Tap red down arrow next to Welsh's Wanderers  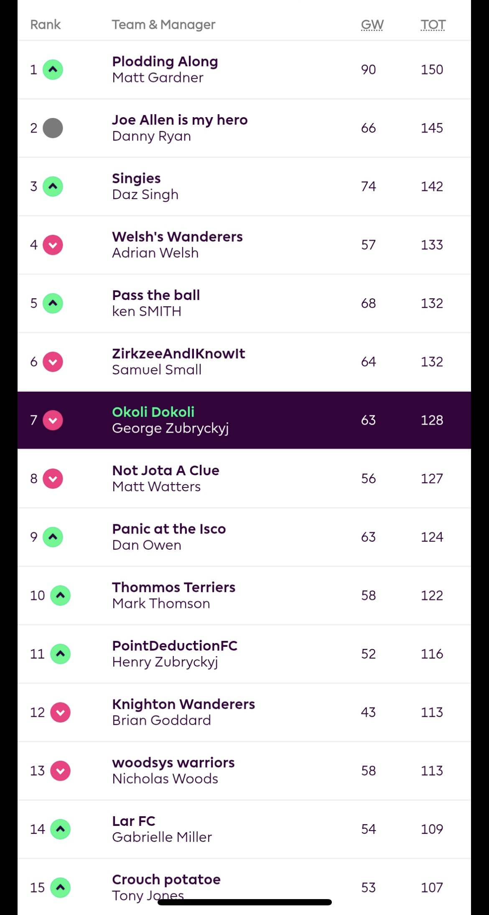tap(53, 245)
